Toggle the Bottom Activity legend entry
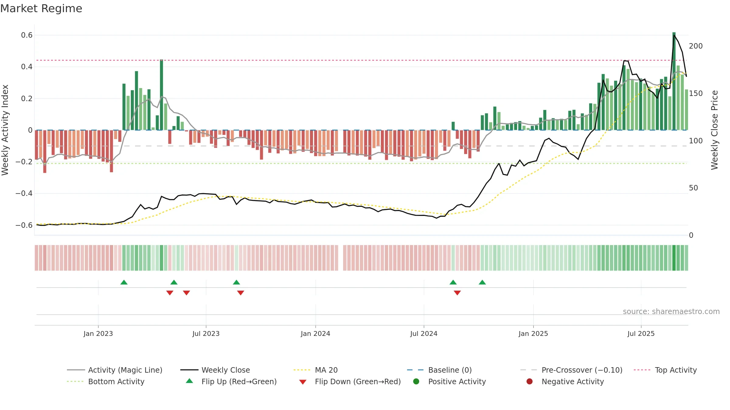Image resolution: width=730 pixels, height=410 pixels. pos(106,381)
